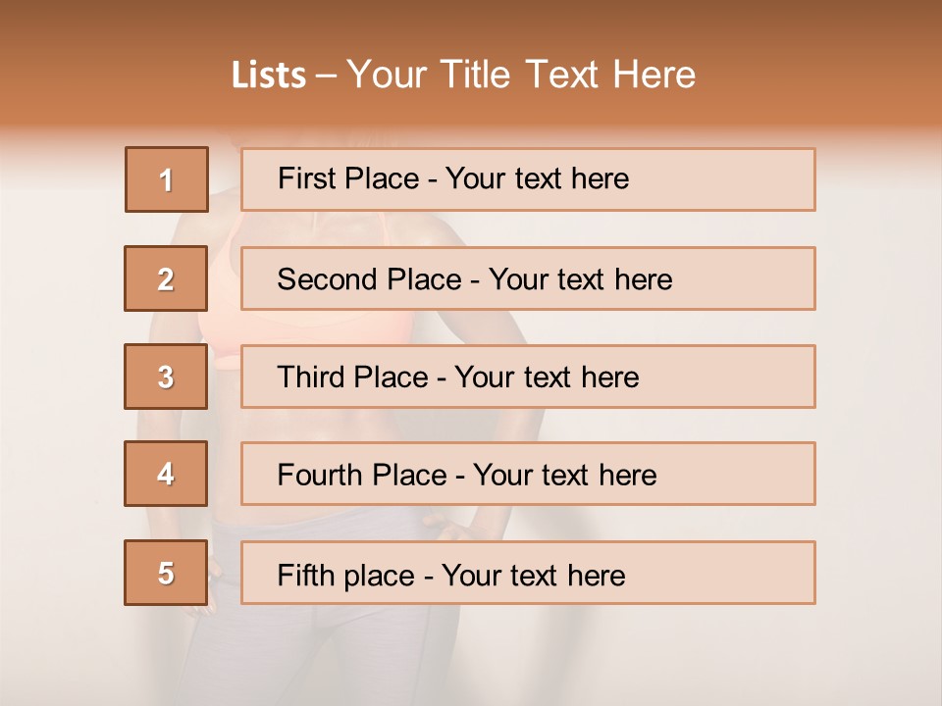Viewport: 942px width, 706px height.
Task: Click the Second Place text bar
Action: pyautogui.click(x=528, y=278)
